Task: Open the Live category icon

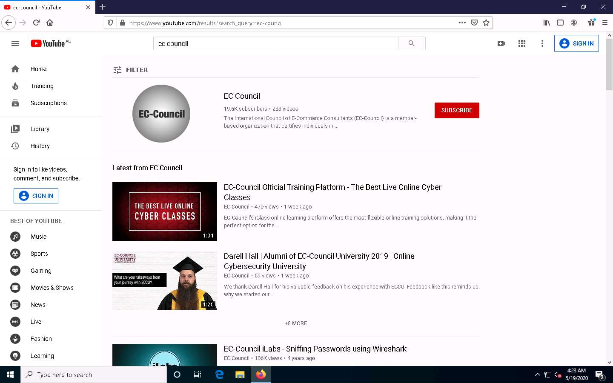Action: [15, 322]
